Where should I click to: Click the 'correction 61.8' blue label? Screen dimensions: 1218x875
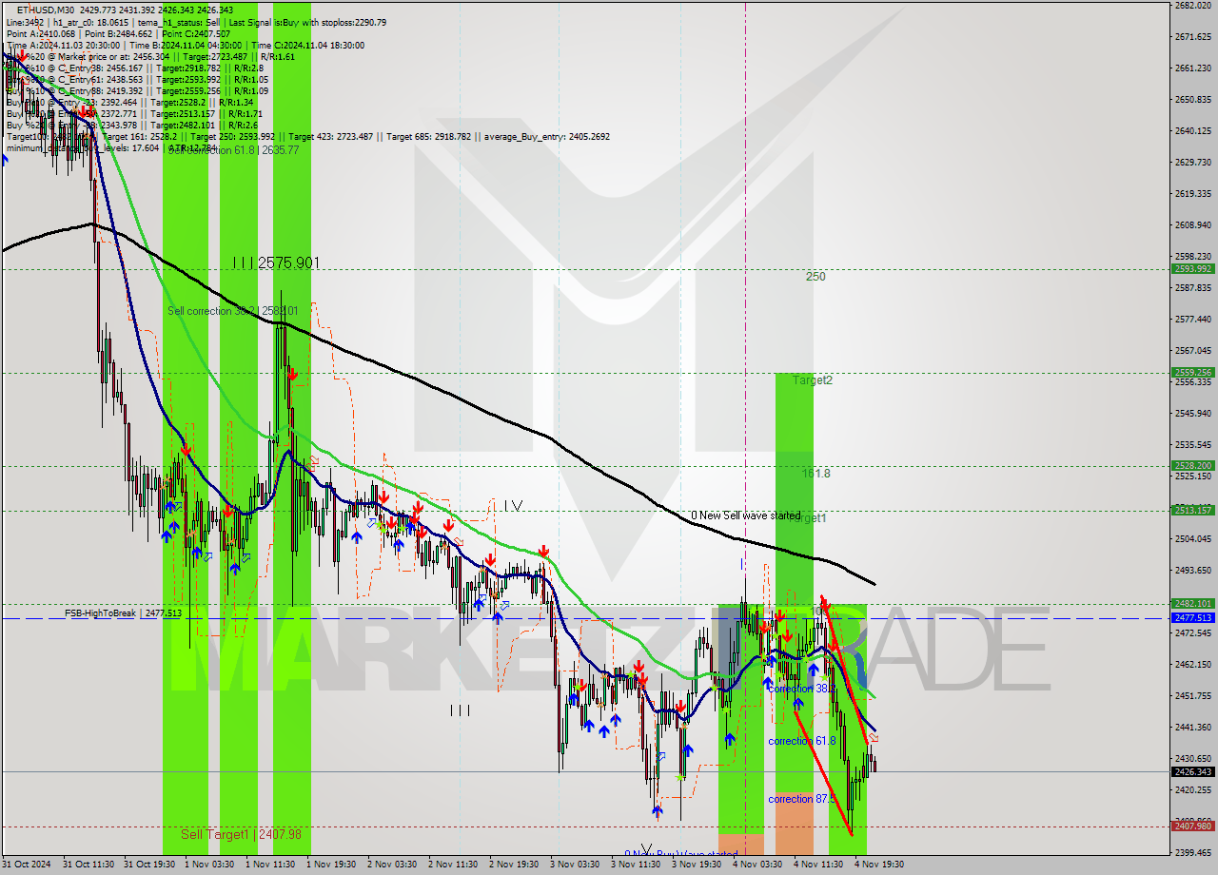click(802, 741)
